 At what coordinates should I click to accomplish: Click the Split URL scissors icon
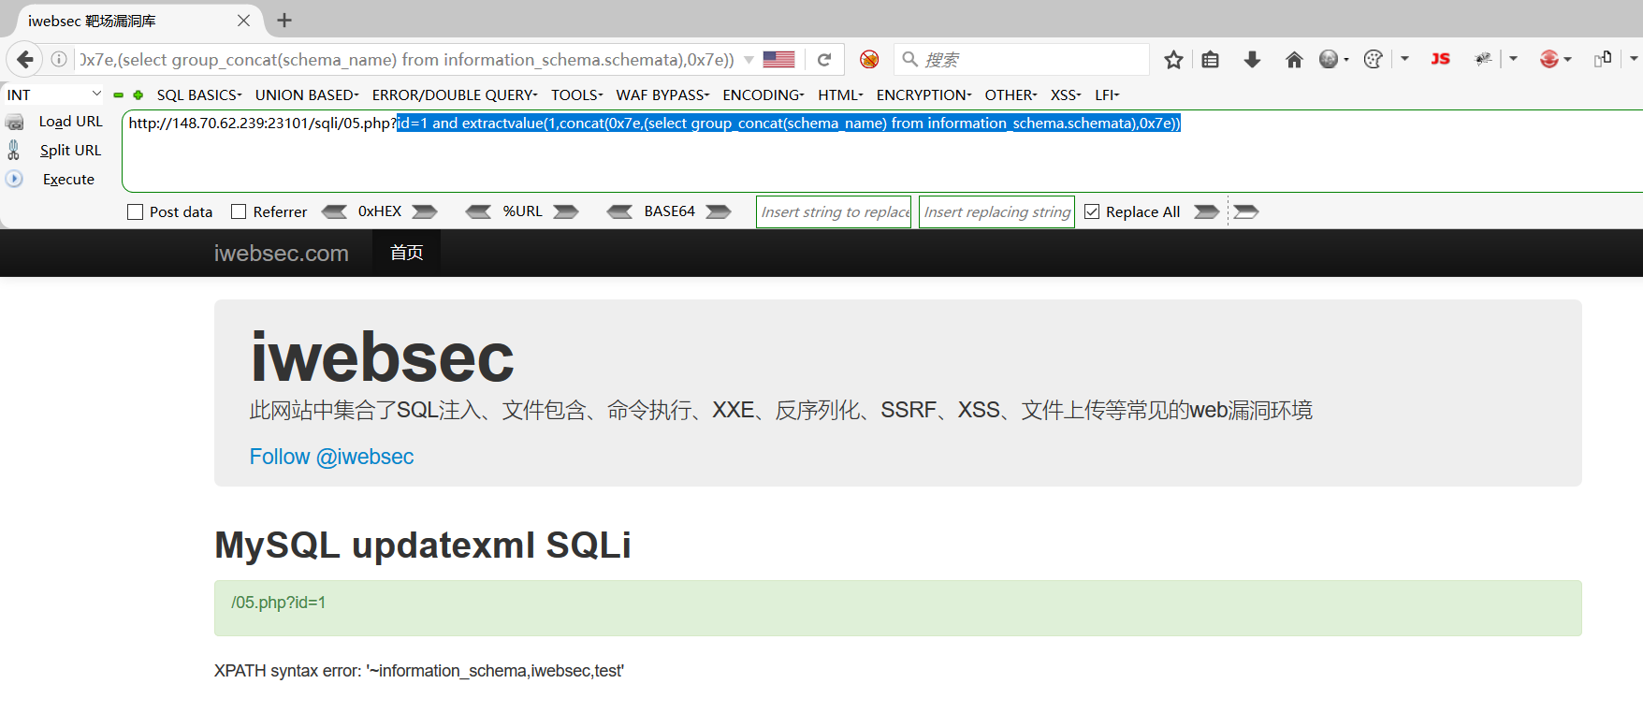(x=14, y=150)
